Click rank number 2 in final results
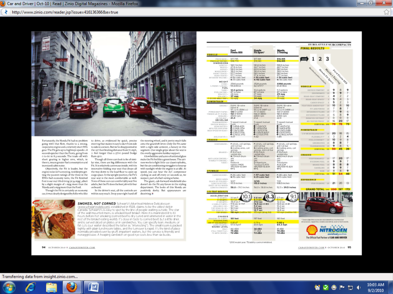The height and width of the screenshot is (294, 393). pos(320,59)
